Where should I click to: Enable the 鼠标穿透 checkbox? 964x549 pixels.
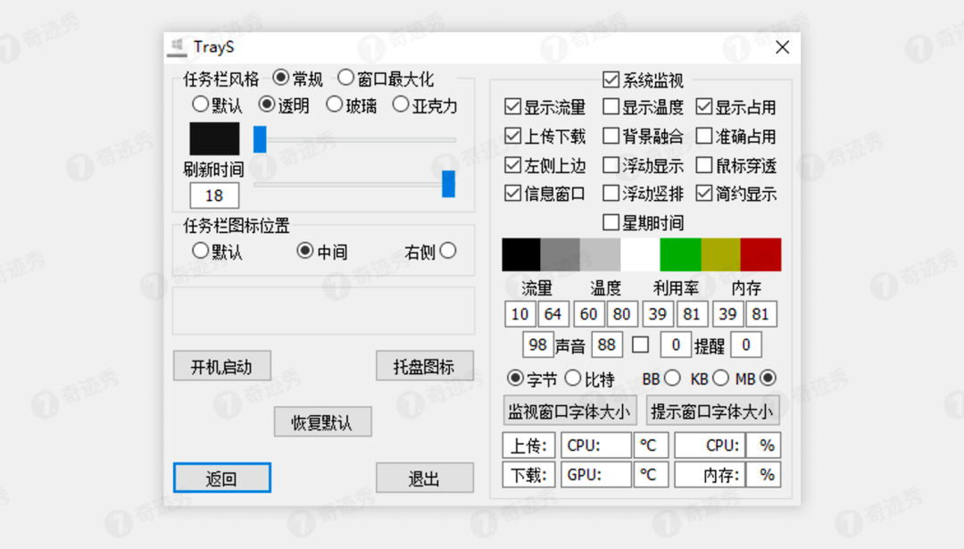click(704, 164)
